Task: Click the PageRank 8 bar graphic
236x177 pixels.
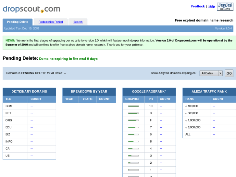Action: (133, 120)
